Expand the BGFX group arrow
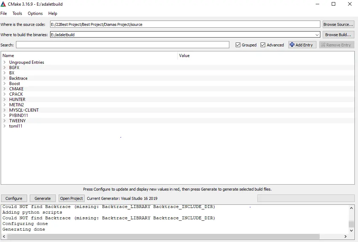 pos(5,67)
